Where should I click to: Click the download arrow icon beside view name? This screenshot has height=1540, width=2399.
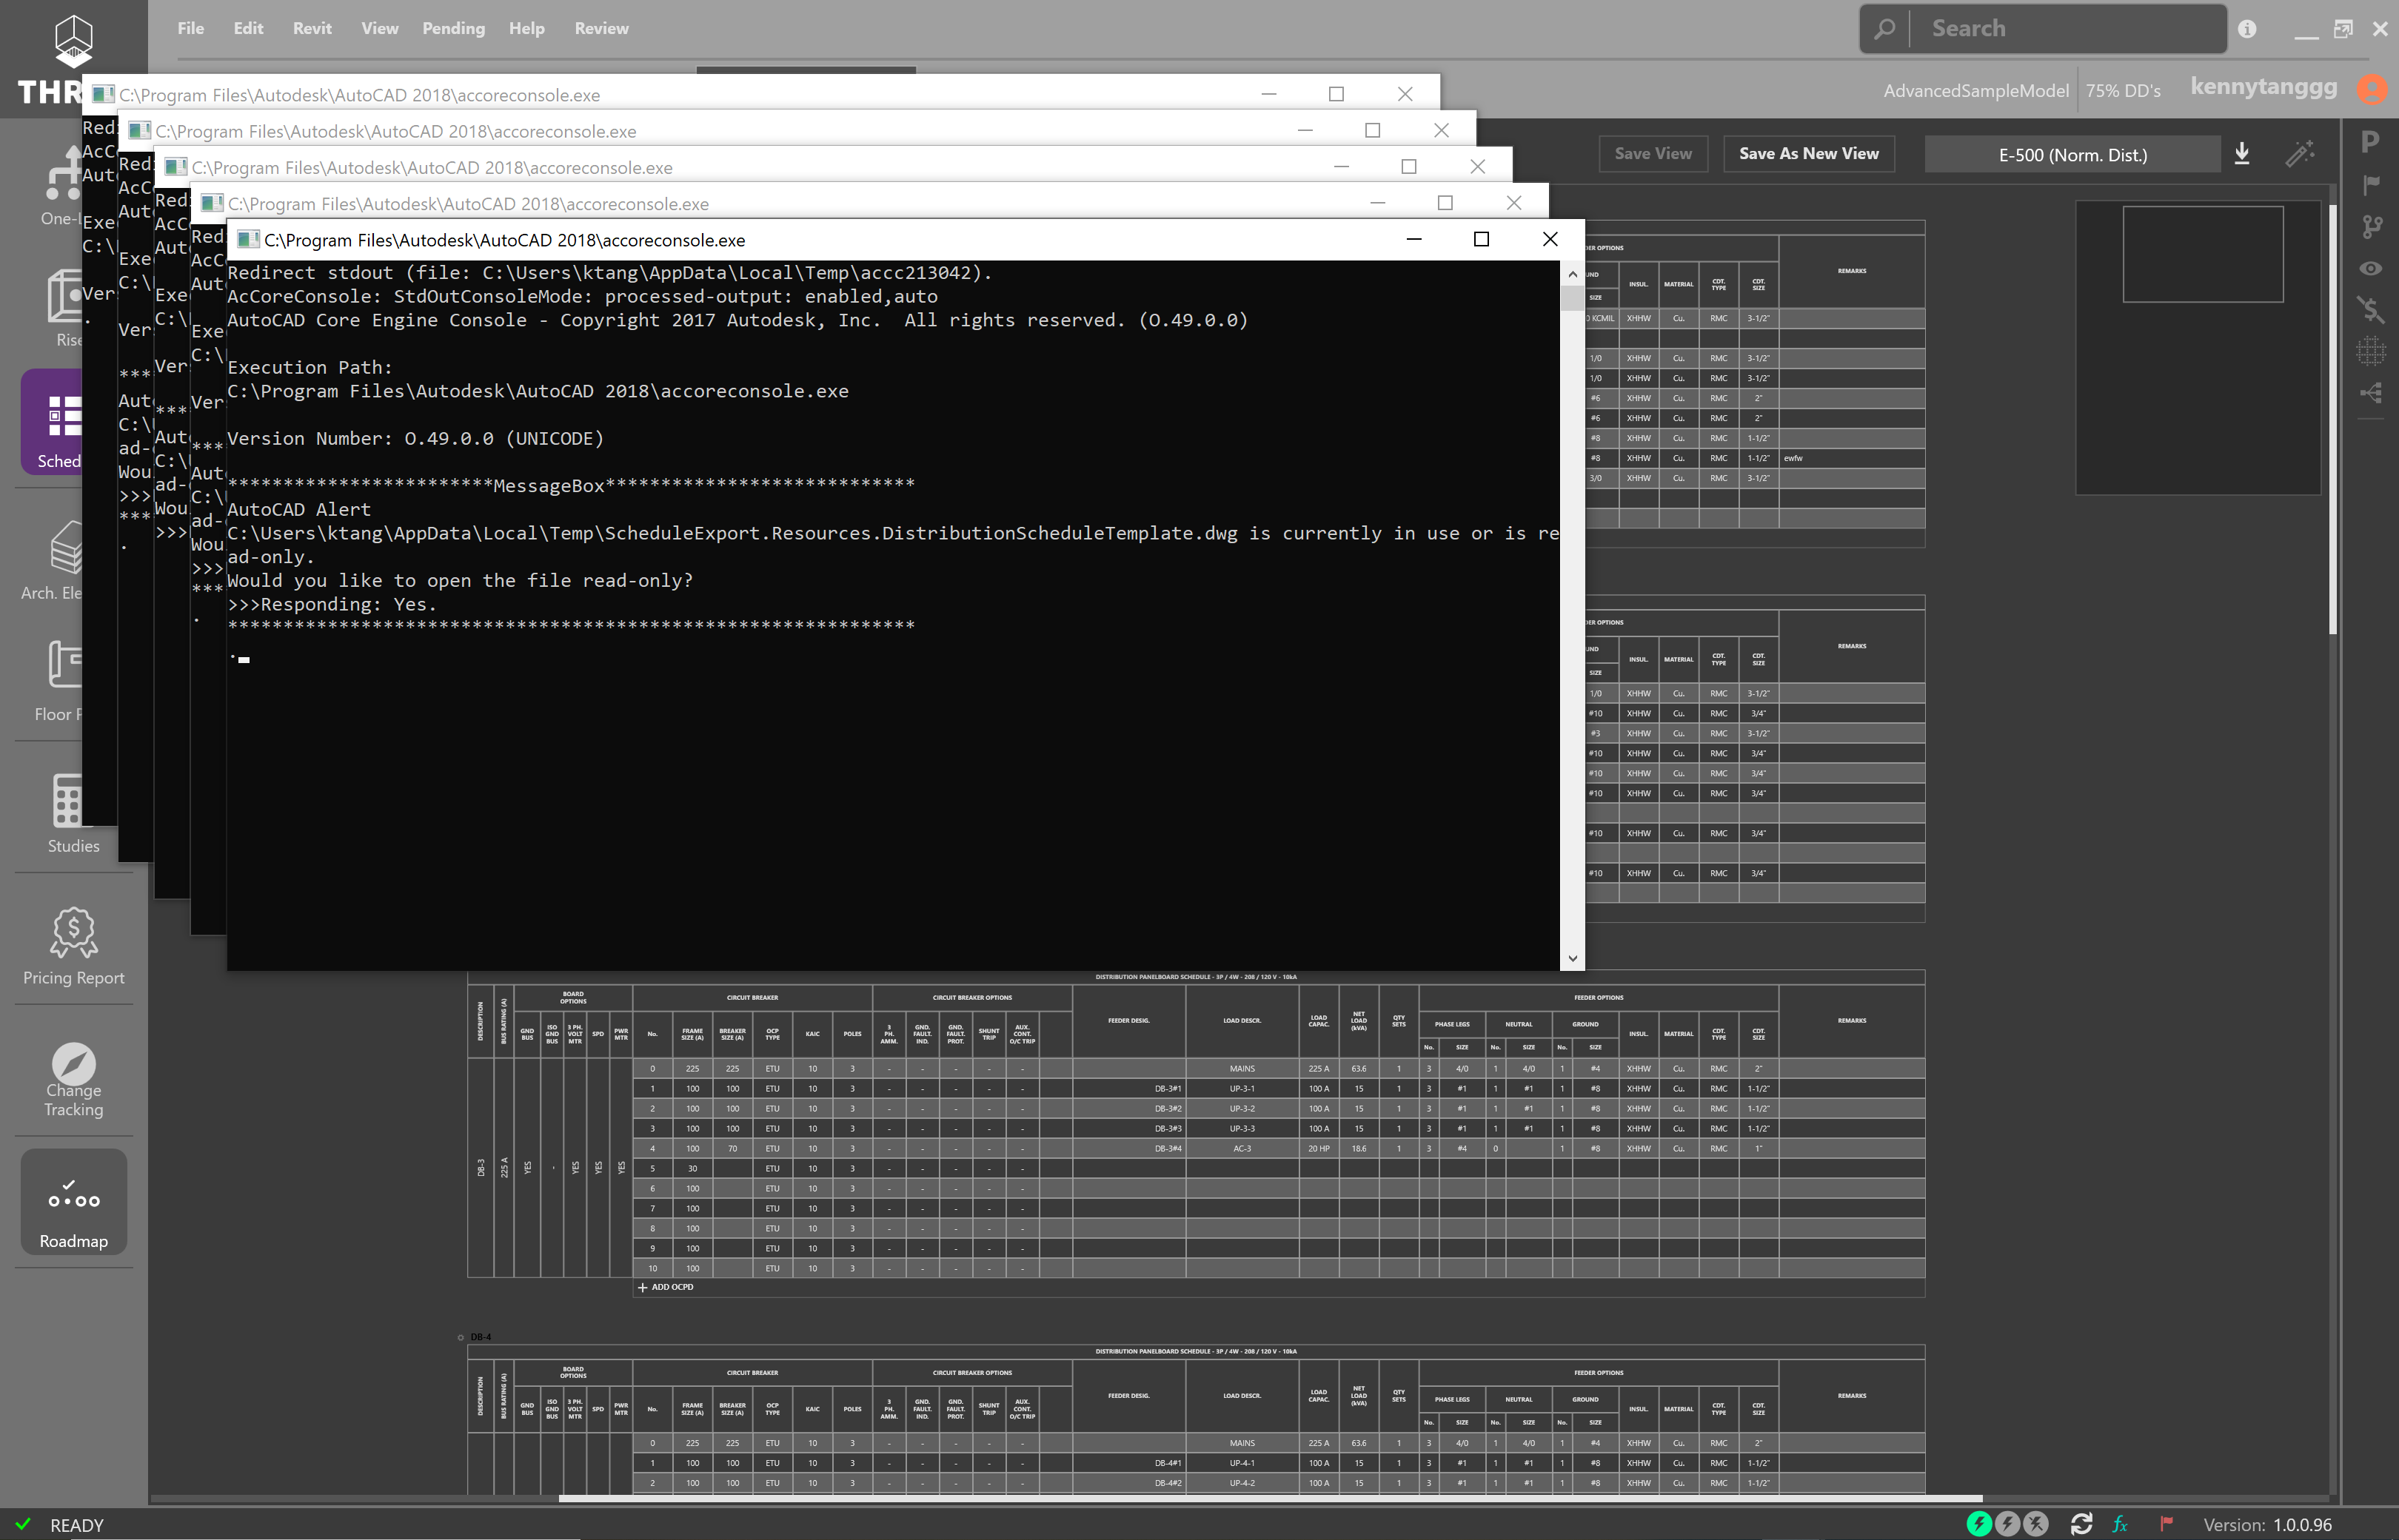pyautogui.click(x=2242, y=153)
